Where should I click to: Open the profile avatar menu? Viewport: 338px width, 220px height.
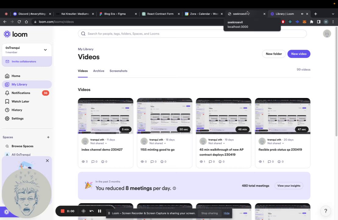[327, 34]
